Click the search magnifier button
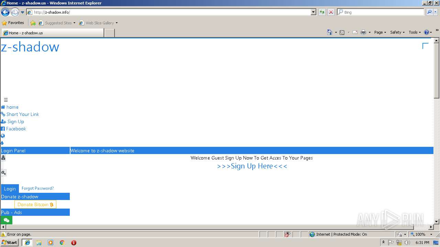The image size is (440, 247). point(429,12)
